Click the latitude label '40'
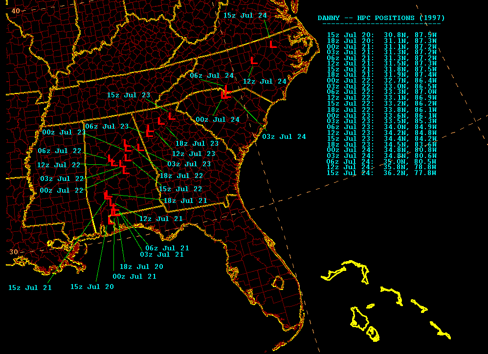 16,11
